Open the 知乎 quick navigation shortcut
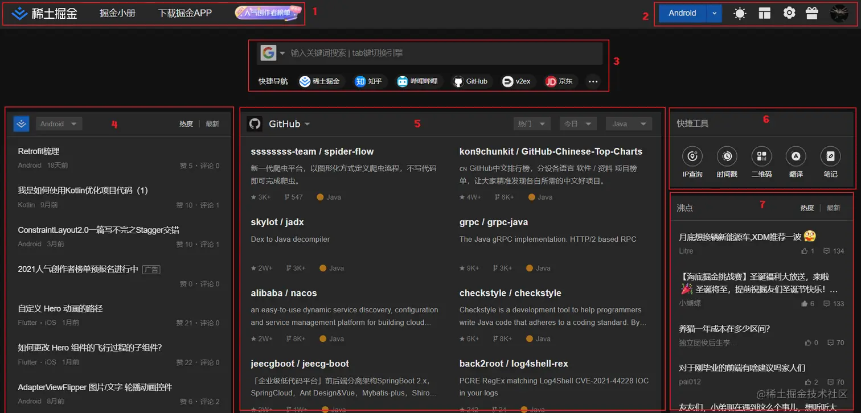 click(x=368, y=81)
